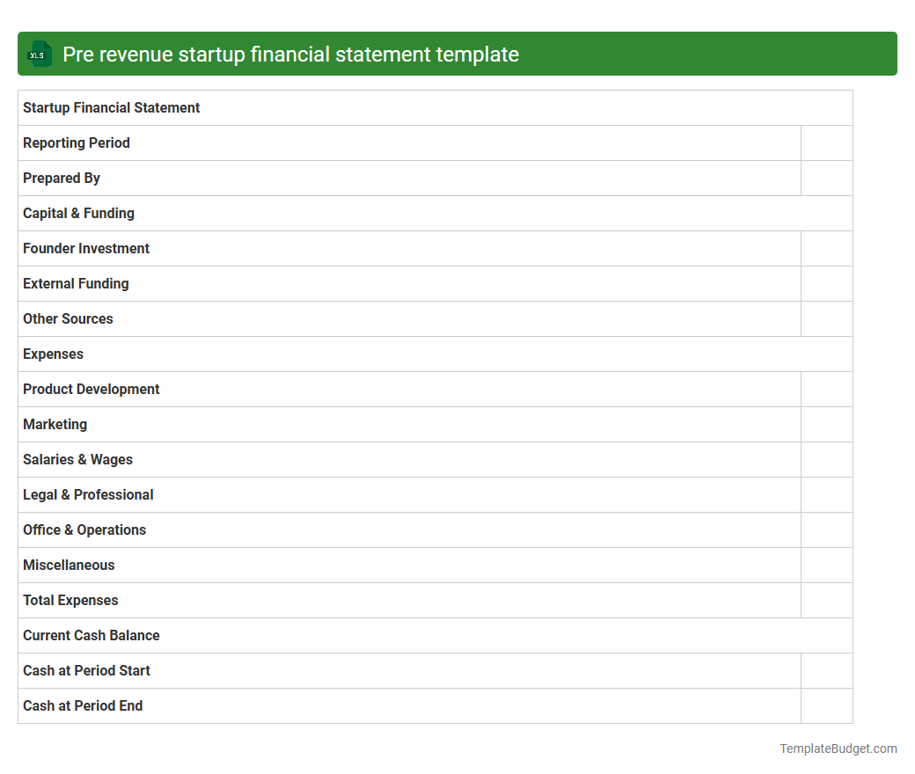Click the Office & Operations value cell
915x774 pixels.
click(826, 529)
